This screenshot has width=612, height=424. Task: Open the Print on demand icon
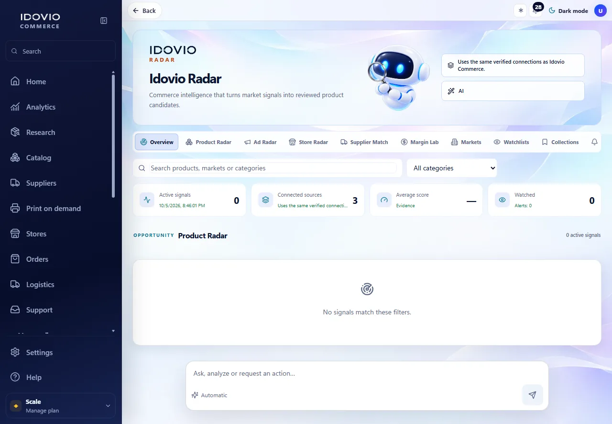(x=15, y=209)
